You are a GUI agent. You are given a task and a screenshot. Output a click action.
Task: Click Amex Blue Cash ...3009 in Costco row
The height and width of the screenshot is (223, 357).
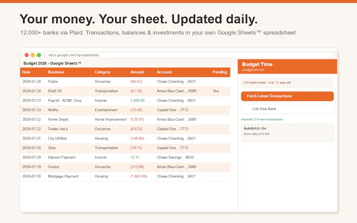click(x=176, y=167)
